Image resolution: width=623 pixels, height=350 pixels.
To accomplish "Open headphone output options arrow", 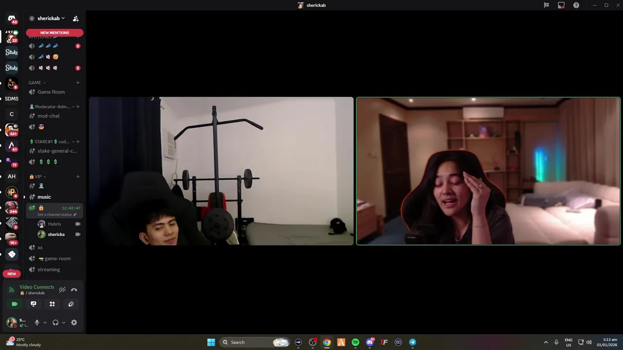I will click(64, 322).
